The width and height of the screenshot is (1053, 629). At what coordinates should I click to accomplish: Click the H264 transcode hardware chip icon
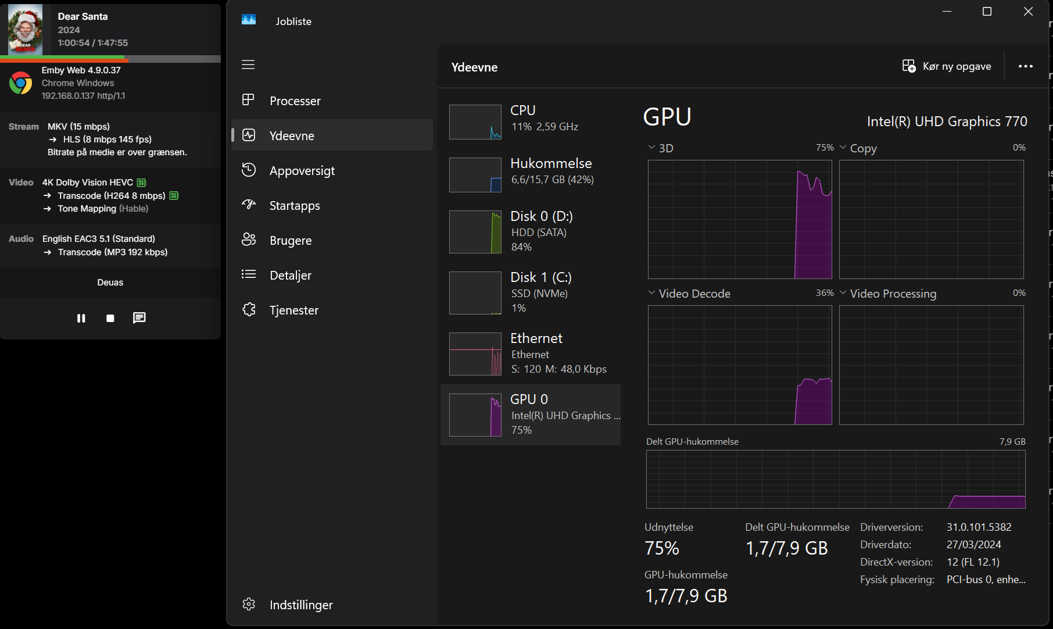tap(174, 195)
